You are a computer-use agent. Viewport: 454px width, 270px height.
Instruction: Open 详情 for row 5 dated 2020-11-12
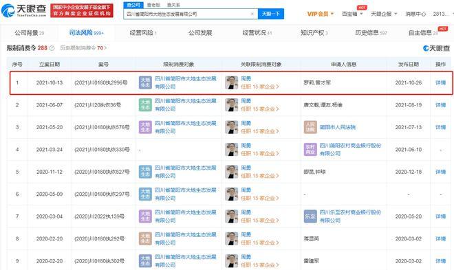click(x=440, y=172)
